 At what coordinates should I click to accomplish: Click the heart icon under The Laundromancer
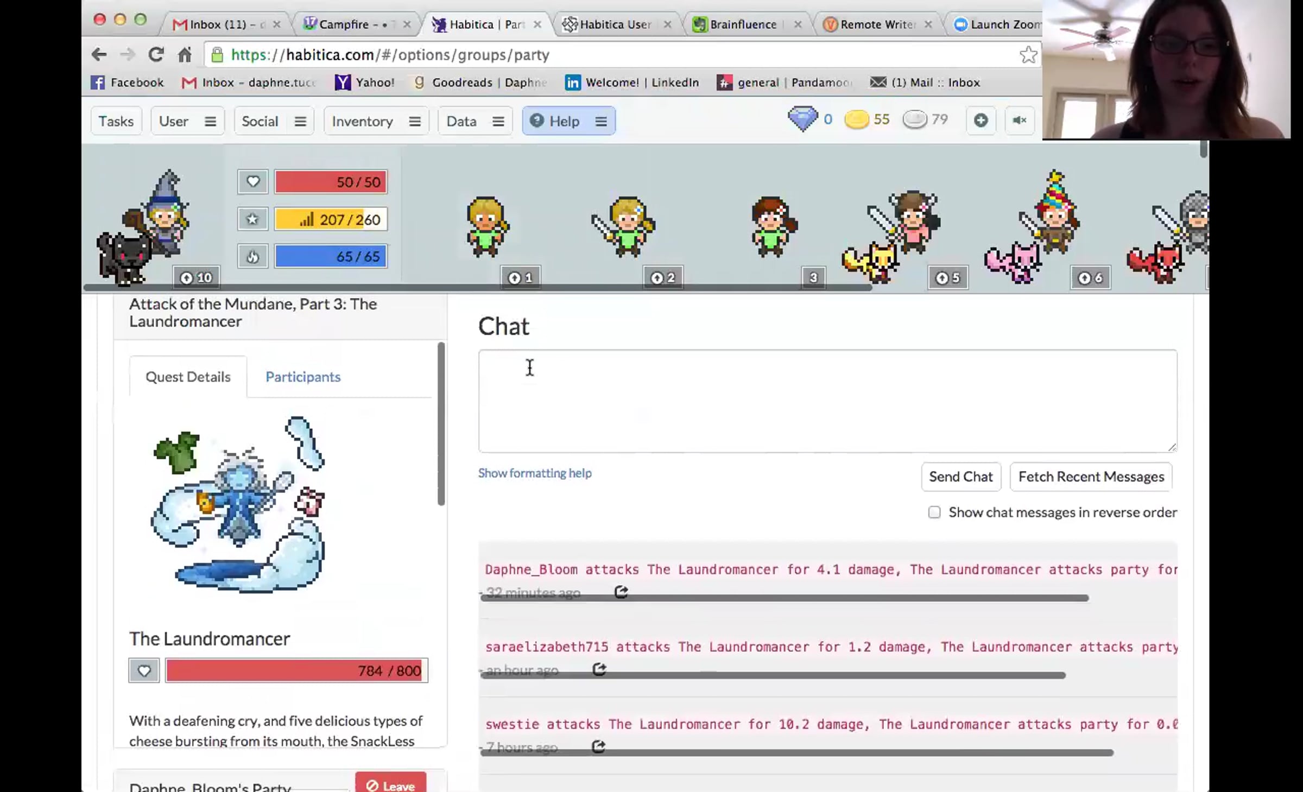pyautogui.click(x=144, y=670)
